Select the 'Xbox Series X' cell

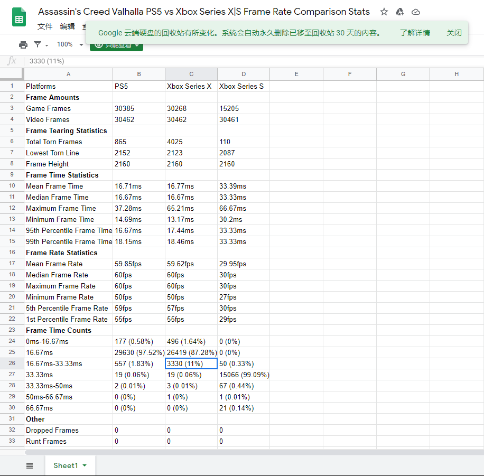[x=191, y=86]
